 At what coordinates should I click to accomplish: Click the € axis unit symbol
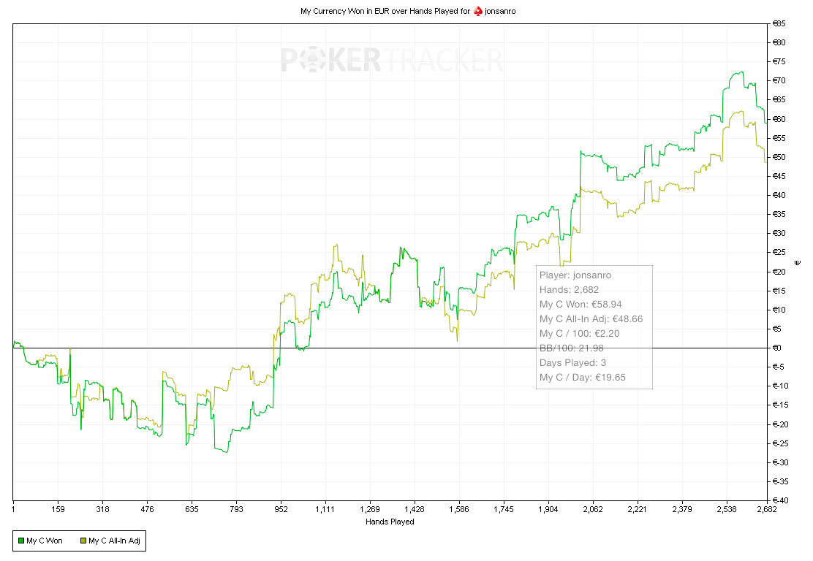pos(798,263)
